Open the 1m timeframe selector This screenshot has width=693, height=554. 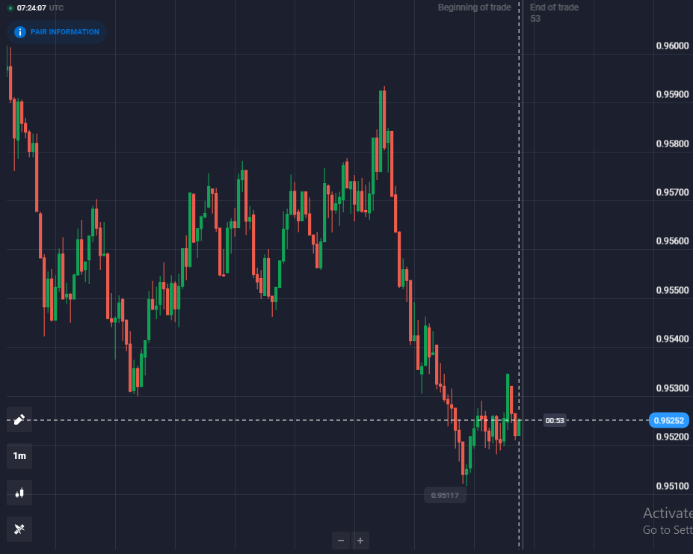click(19, 456)
